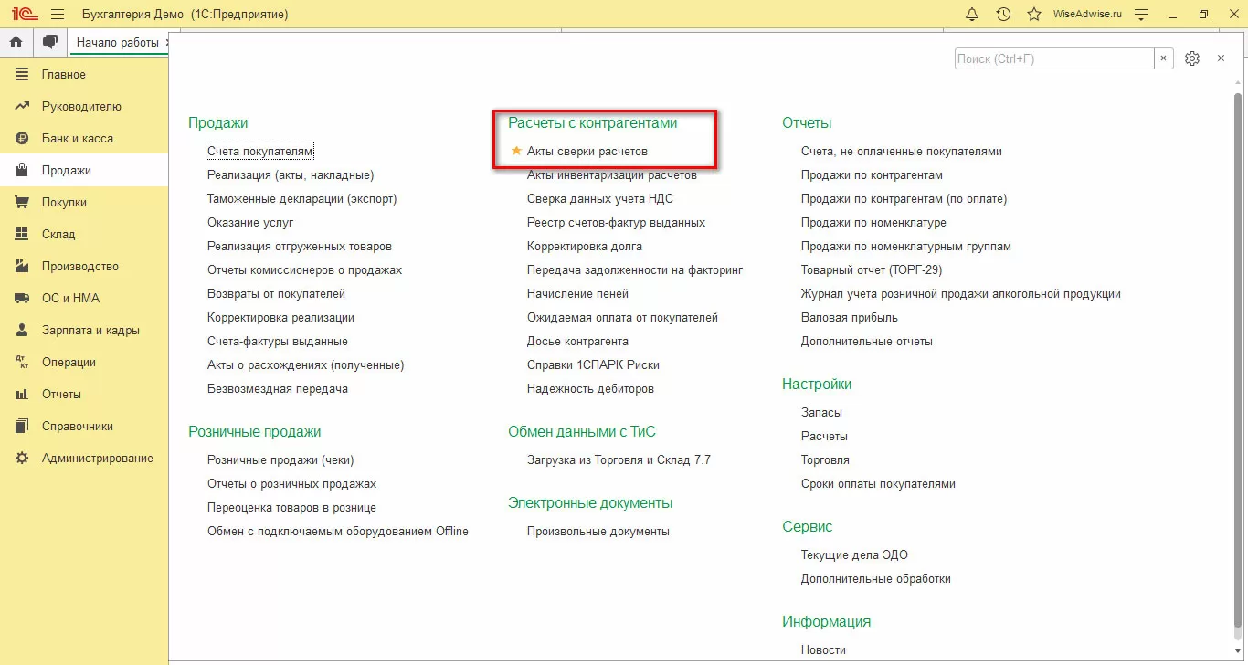Go to home page icon

pyautogui.click(x=16, y=42)
